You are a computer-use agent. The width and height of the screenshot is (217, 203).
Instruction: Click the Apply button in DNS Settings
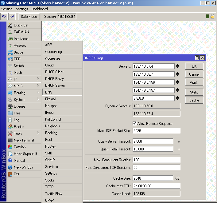[x=194, y=82]
